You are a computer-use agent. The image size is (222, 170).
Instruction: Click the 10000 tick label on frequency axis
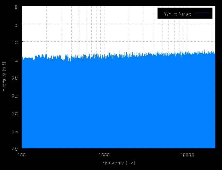point(186,155)
